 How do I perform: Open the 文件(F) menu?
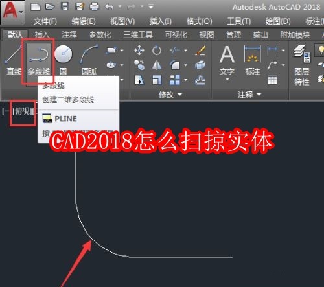click(45, 21)
